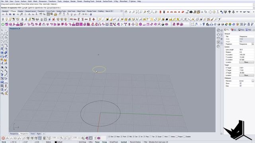Switch to the Display toolbar tab
This screenshot has width=255, height=143.
(x=20, y=11)
